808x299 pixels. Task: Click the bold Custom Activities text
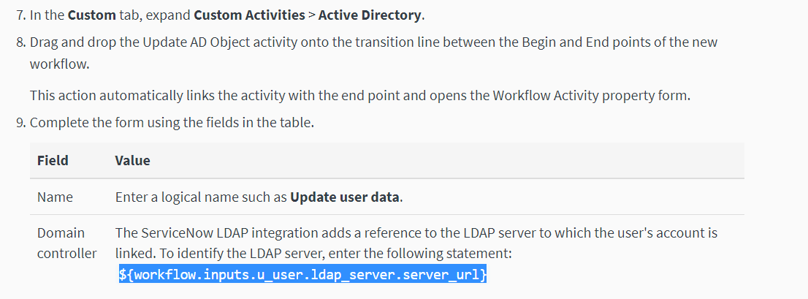click(x=249, y=15)
